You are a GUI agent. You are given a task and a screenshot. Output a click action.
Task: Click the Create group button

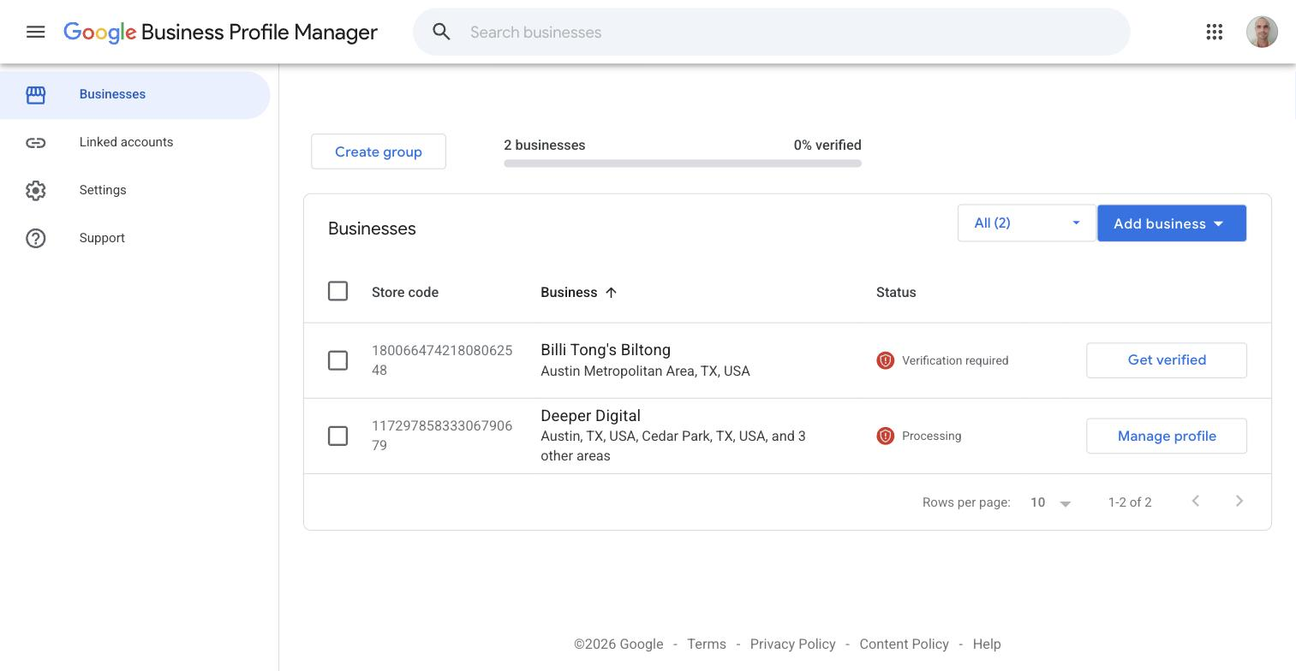tap(379, 151)
